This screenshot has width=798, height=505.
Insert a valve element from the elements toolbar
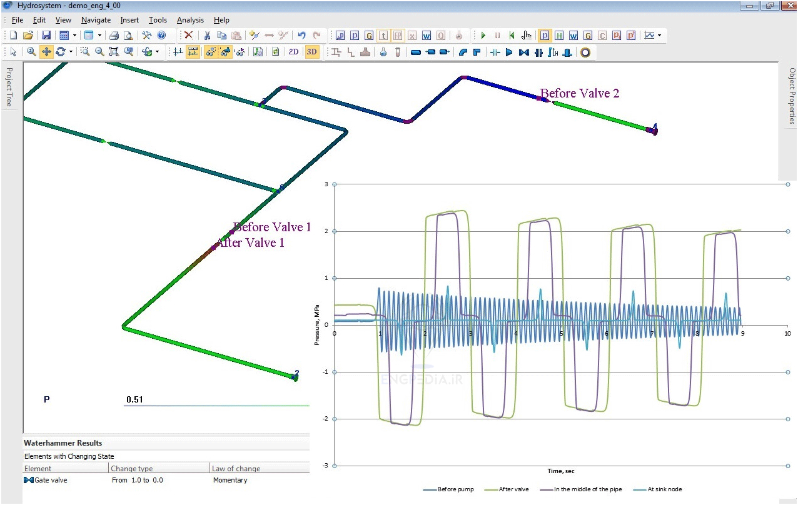click(x=523, y=52)
